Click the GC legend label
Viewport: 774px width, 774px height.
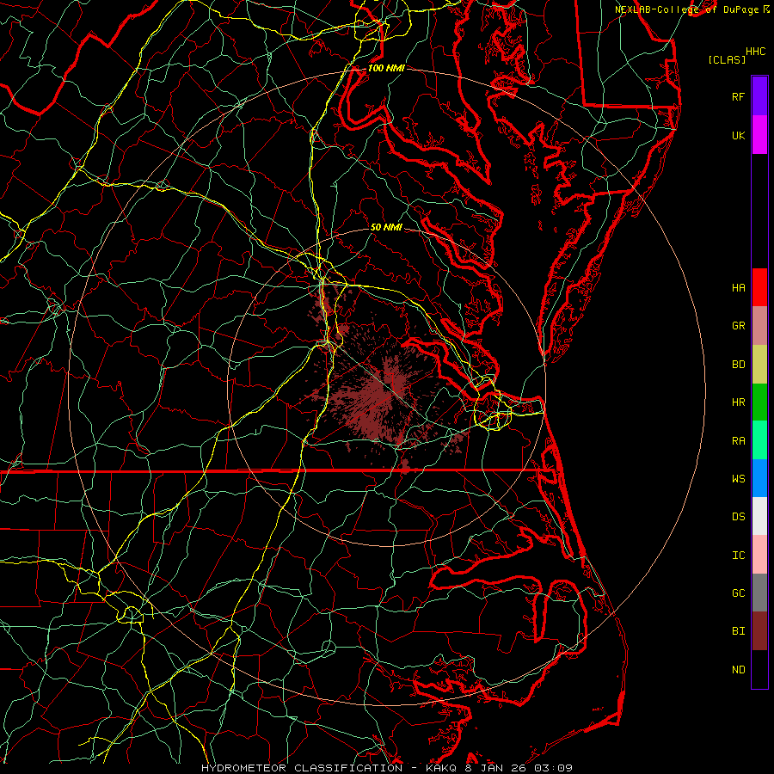(x=738, y=593)
